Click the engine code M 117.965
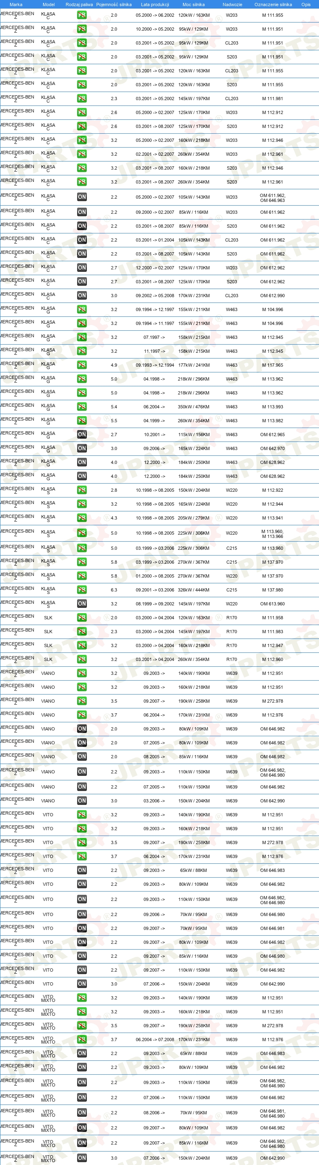The height and width of the screenshot is (1165, 319). coord(272,365)
